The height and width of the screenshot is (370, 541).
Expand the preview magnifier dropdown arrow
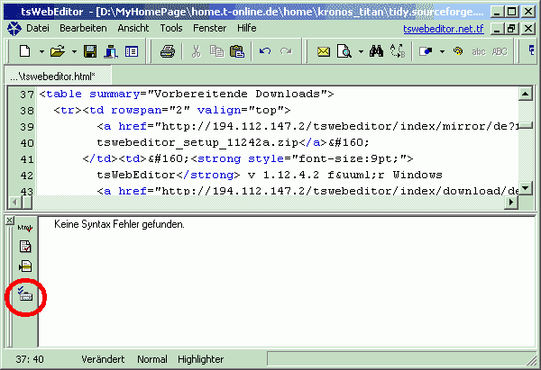358,52
